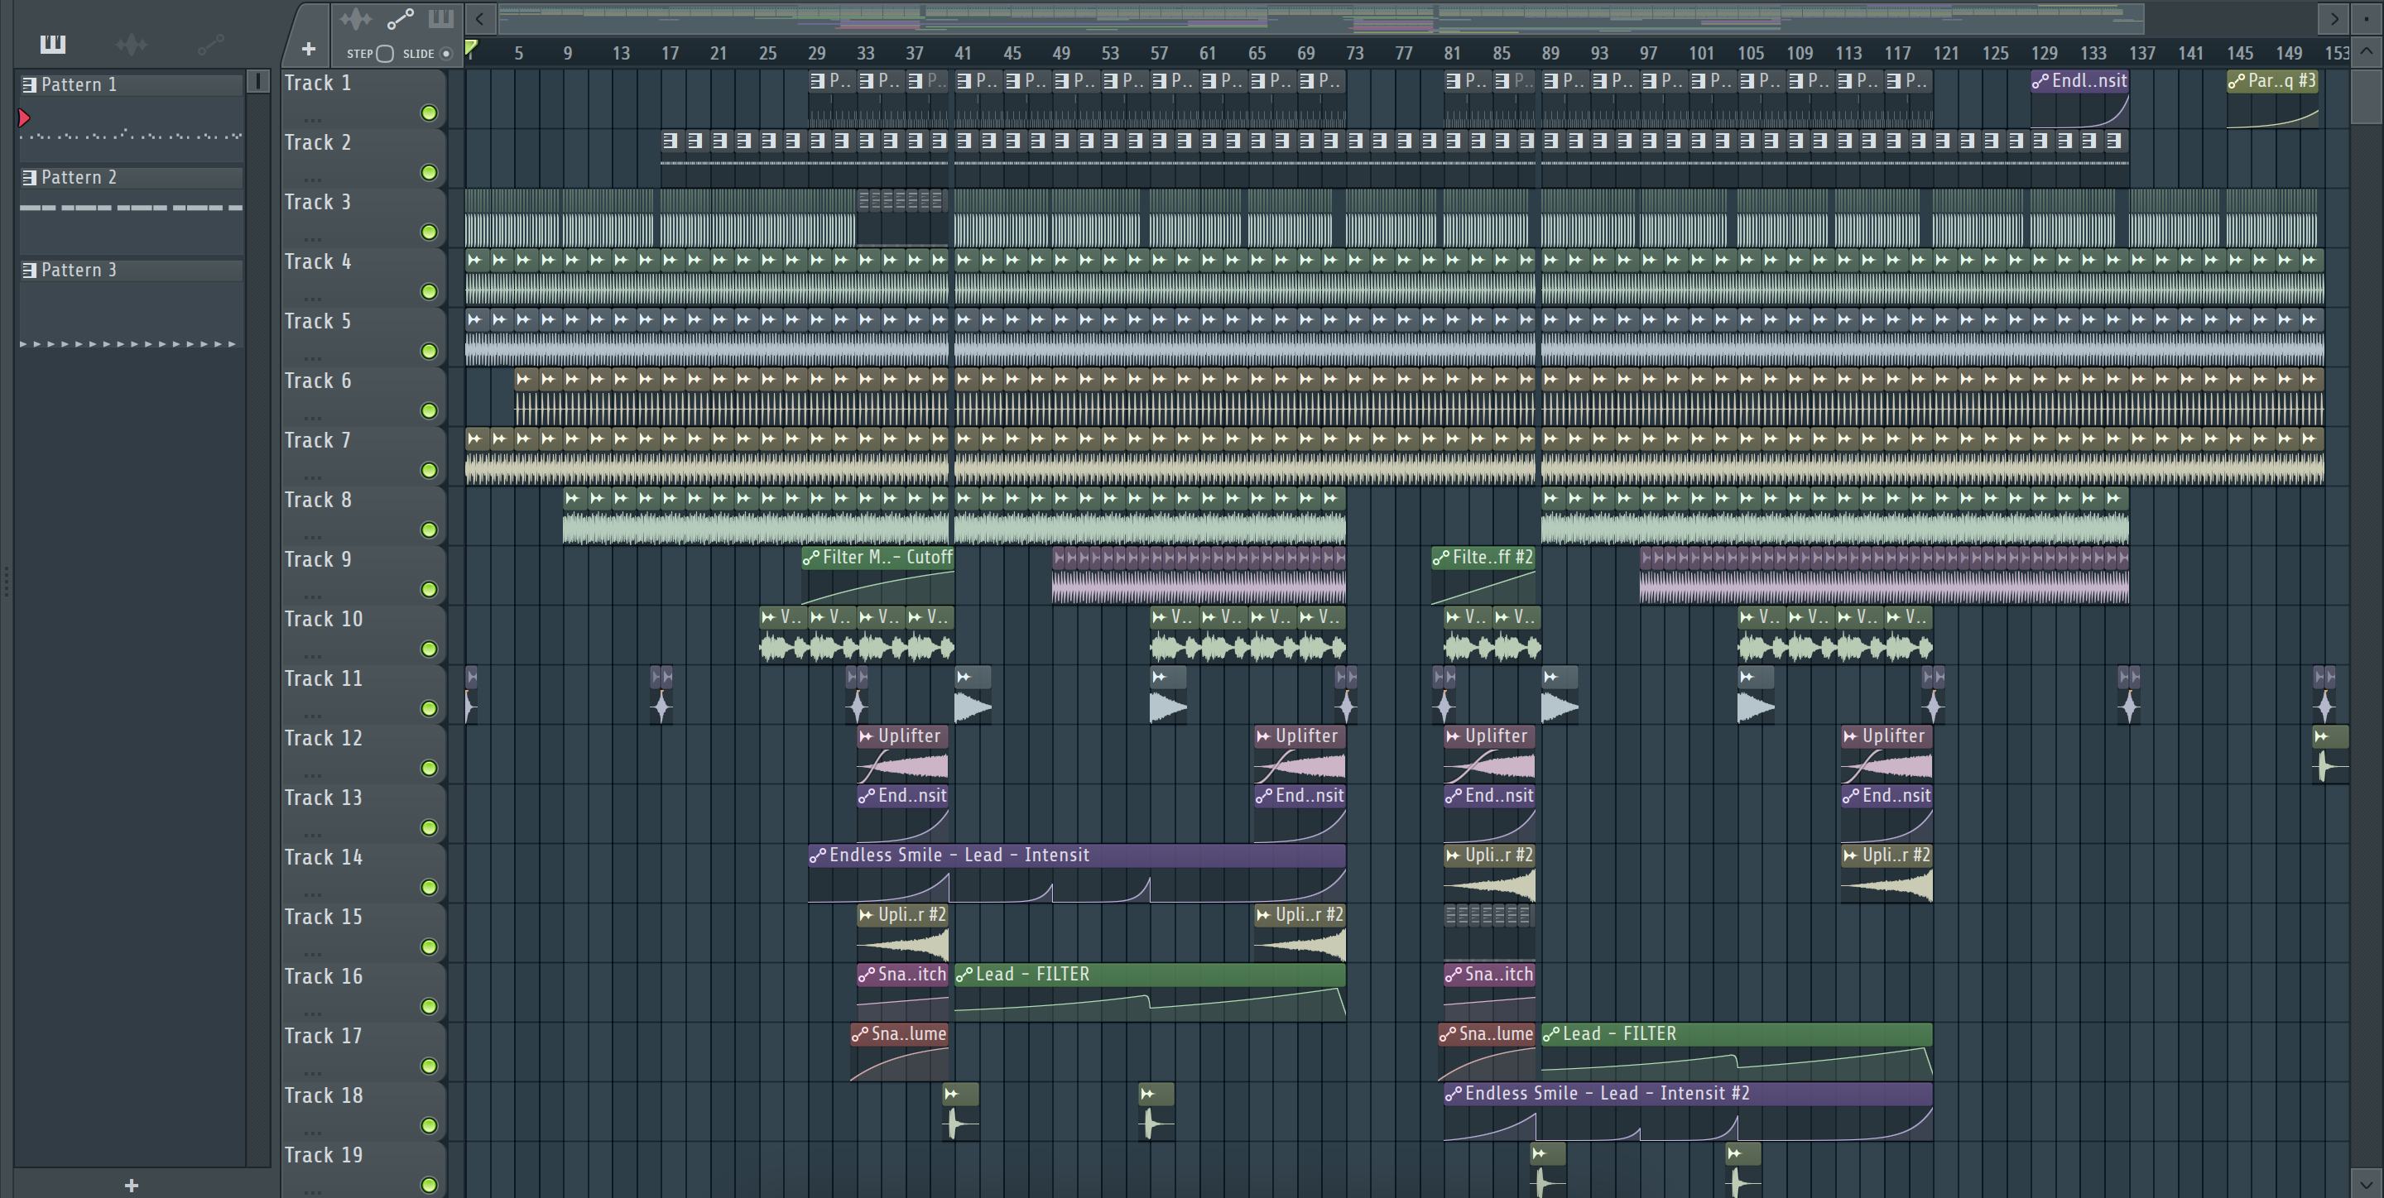Image resolution: width=2384 pixels, height=1198 pixels.
Task: Click the red Pattern 1 play marker
Action: pos(25,117)
